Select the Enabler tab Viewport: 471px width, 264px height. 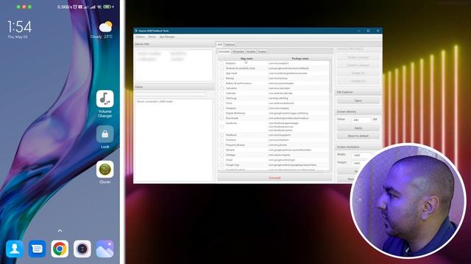coord(262,51)
